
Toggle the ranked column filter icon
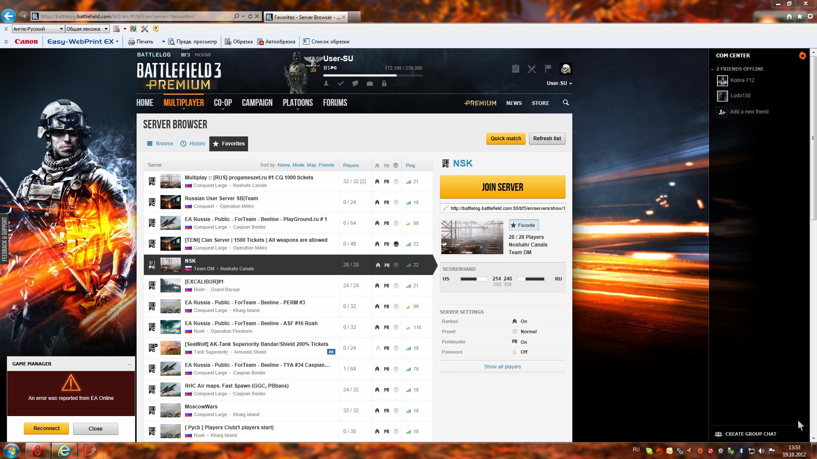tap(377, 166)
